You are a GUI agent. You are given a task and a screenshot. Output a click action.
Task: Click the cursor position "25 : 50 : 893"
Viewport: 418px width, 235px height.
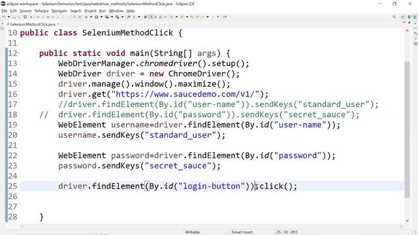(287, 232)
